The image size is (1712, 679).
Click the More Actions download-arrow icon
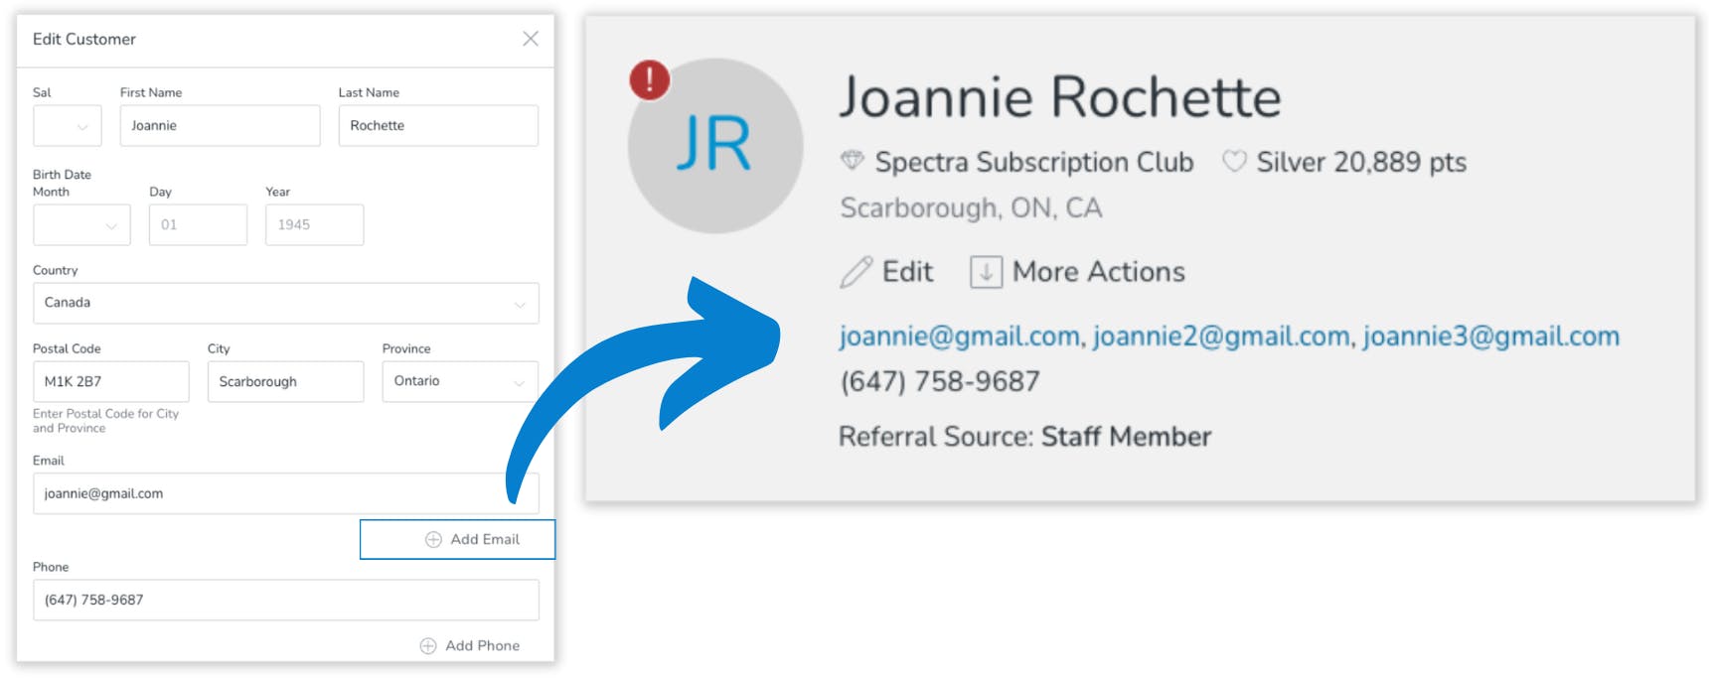986,272
